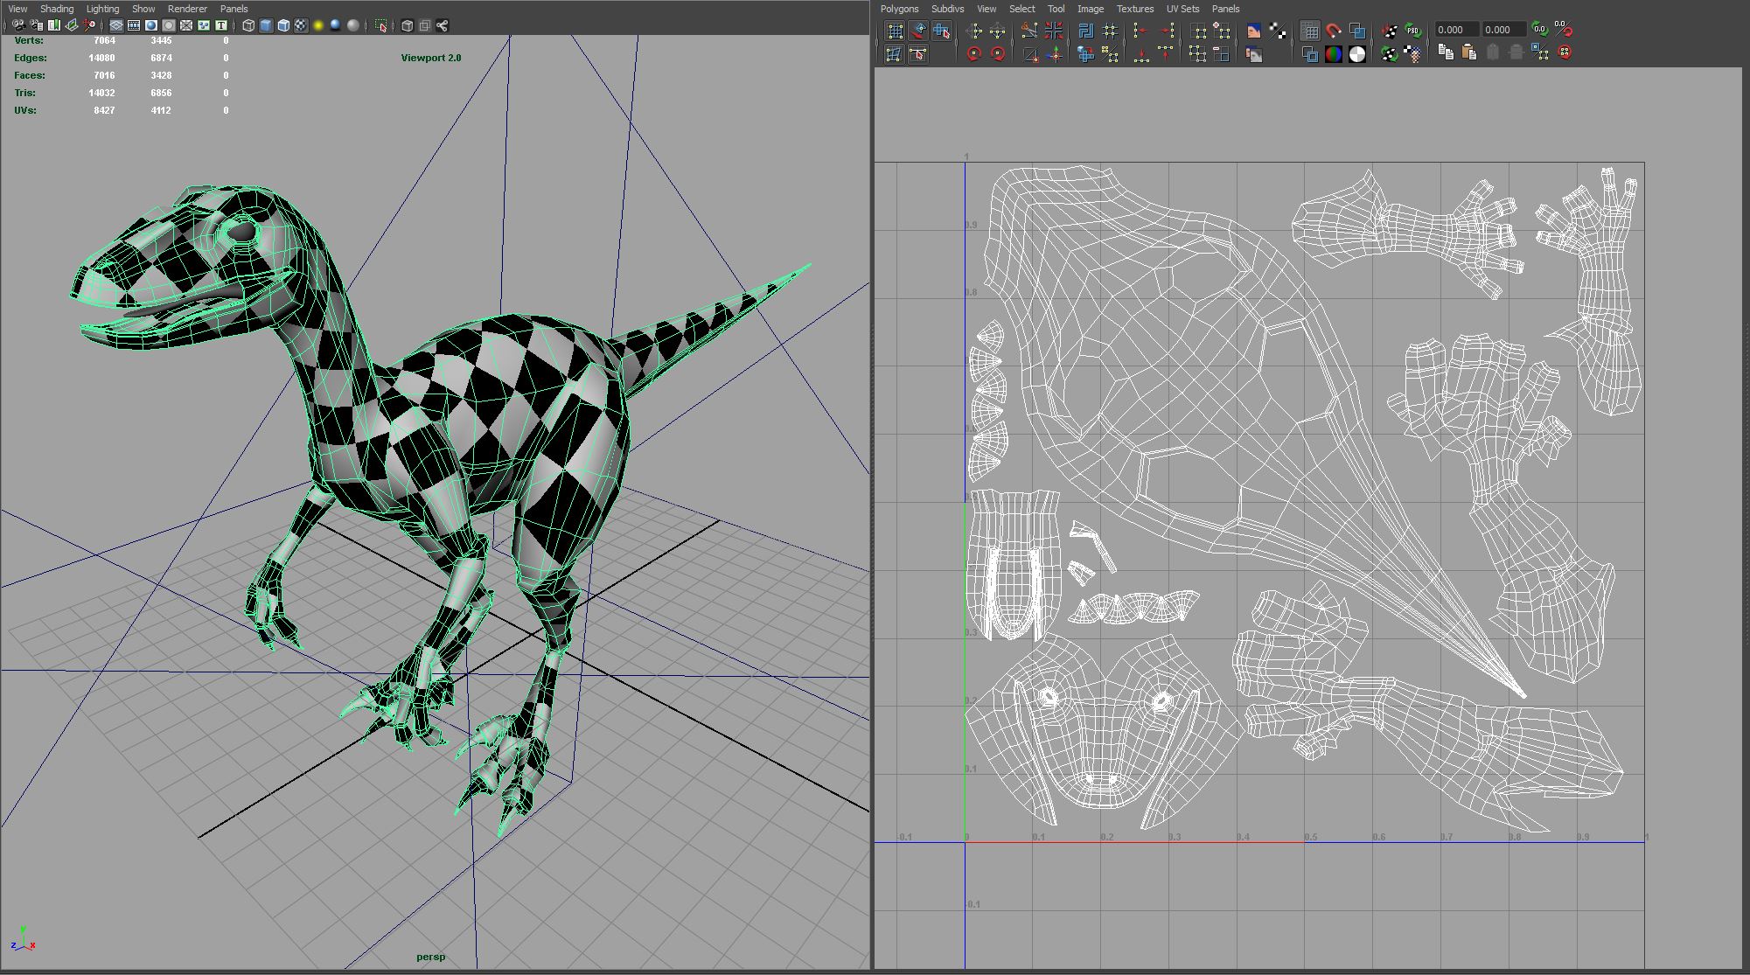Open camera attributes icon in viewport toolbar
The image size is (1750, 975).
pos(37,26)
